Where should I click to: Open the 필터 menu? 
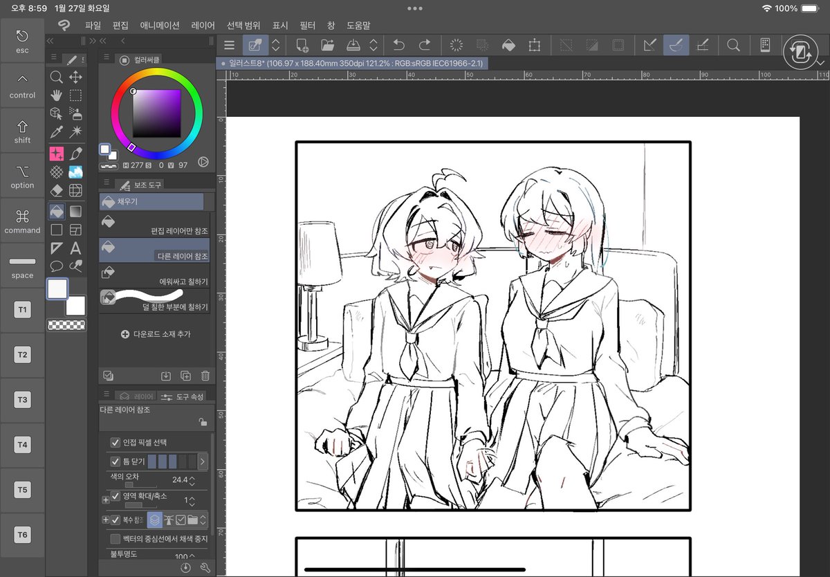click(307, 25)
